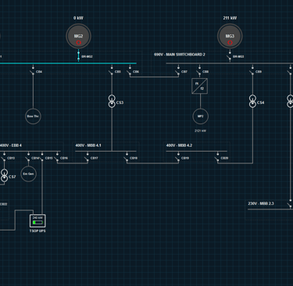Switch the CB20 breaker

[x=217, y=158]
